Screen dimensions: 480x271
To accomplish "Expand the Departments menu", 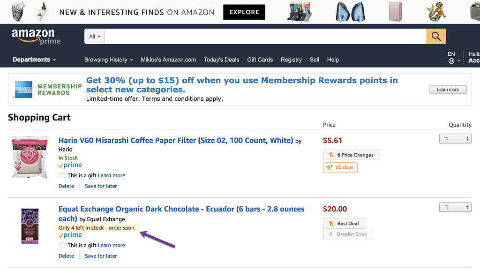I will [x=34, y=60].
